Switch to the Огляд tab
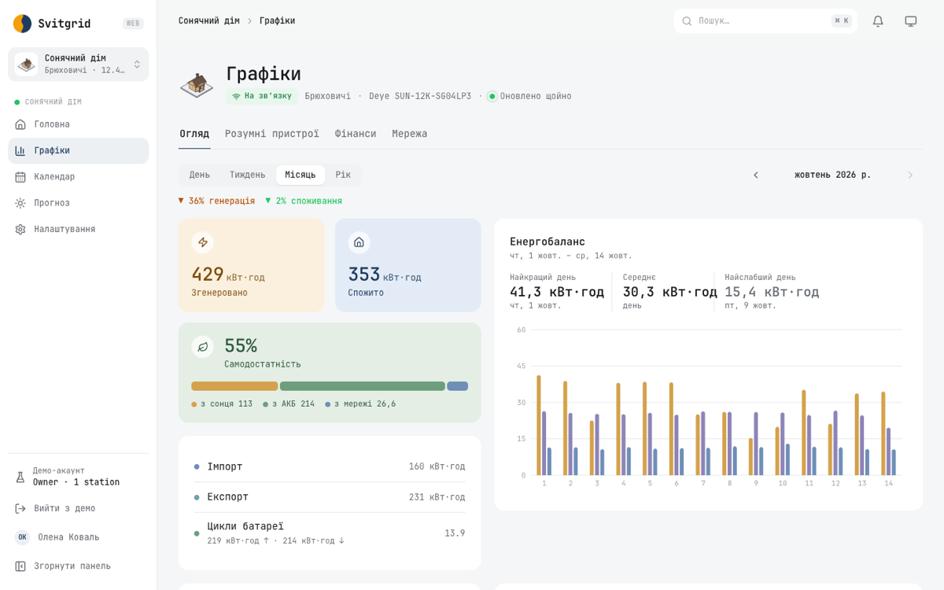Viewport: 944px width, 590px height. (x=194, y=134)
